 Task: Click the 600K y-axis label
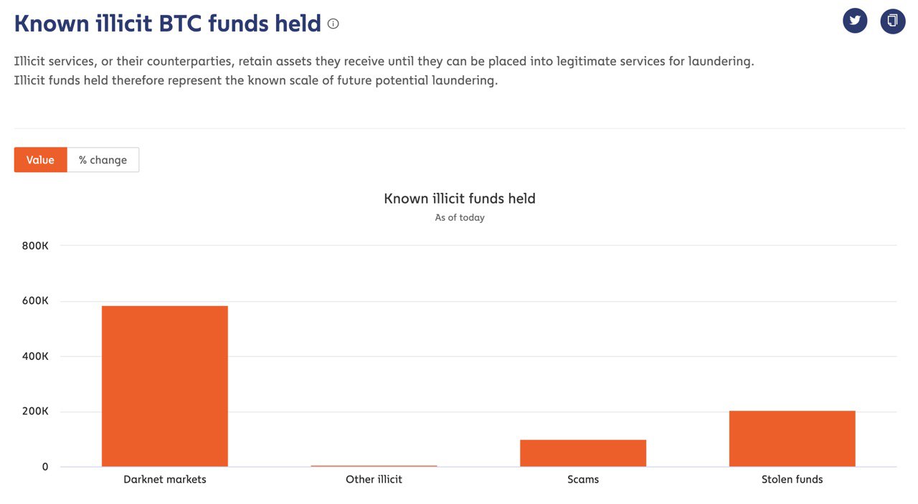[x=35, y=301]
